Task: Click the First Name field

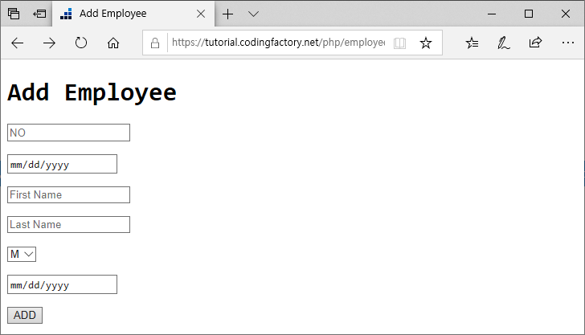Action: (68, 194)
